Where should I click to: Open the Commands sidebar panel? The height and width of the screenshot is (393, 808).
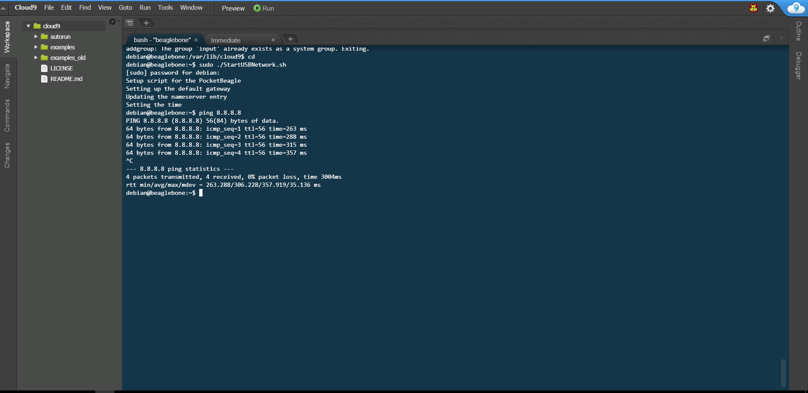point(6,114)
